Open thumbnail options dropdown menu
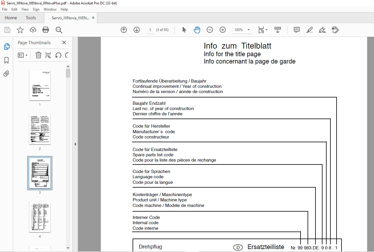 click(x=23, y=55)
